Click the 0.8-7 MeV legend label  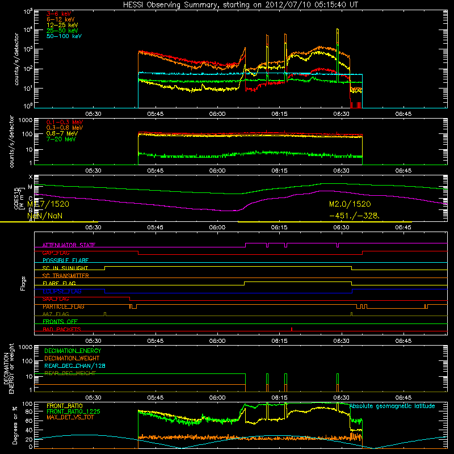tap(62, 133)
